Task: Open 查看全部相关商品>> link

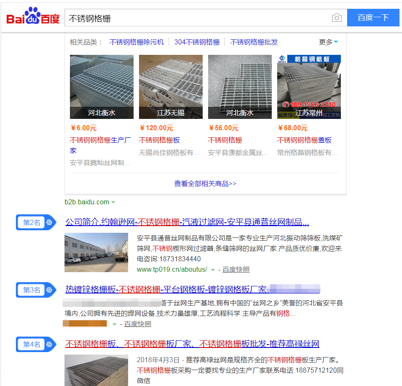Action: [205, 183]
